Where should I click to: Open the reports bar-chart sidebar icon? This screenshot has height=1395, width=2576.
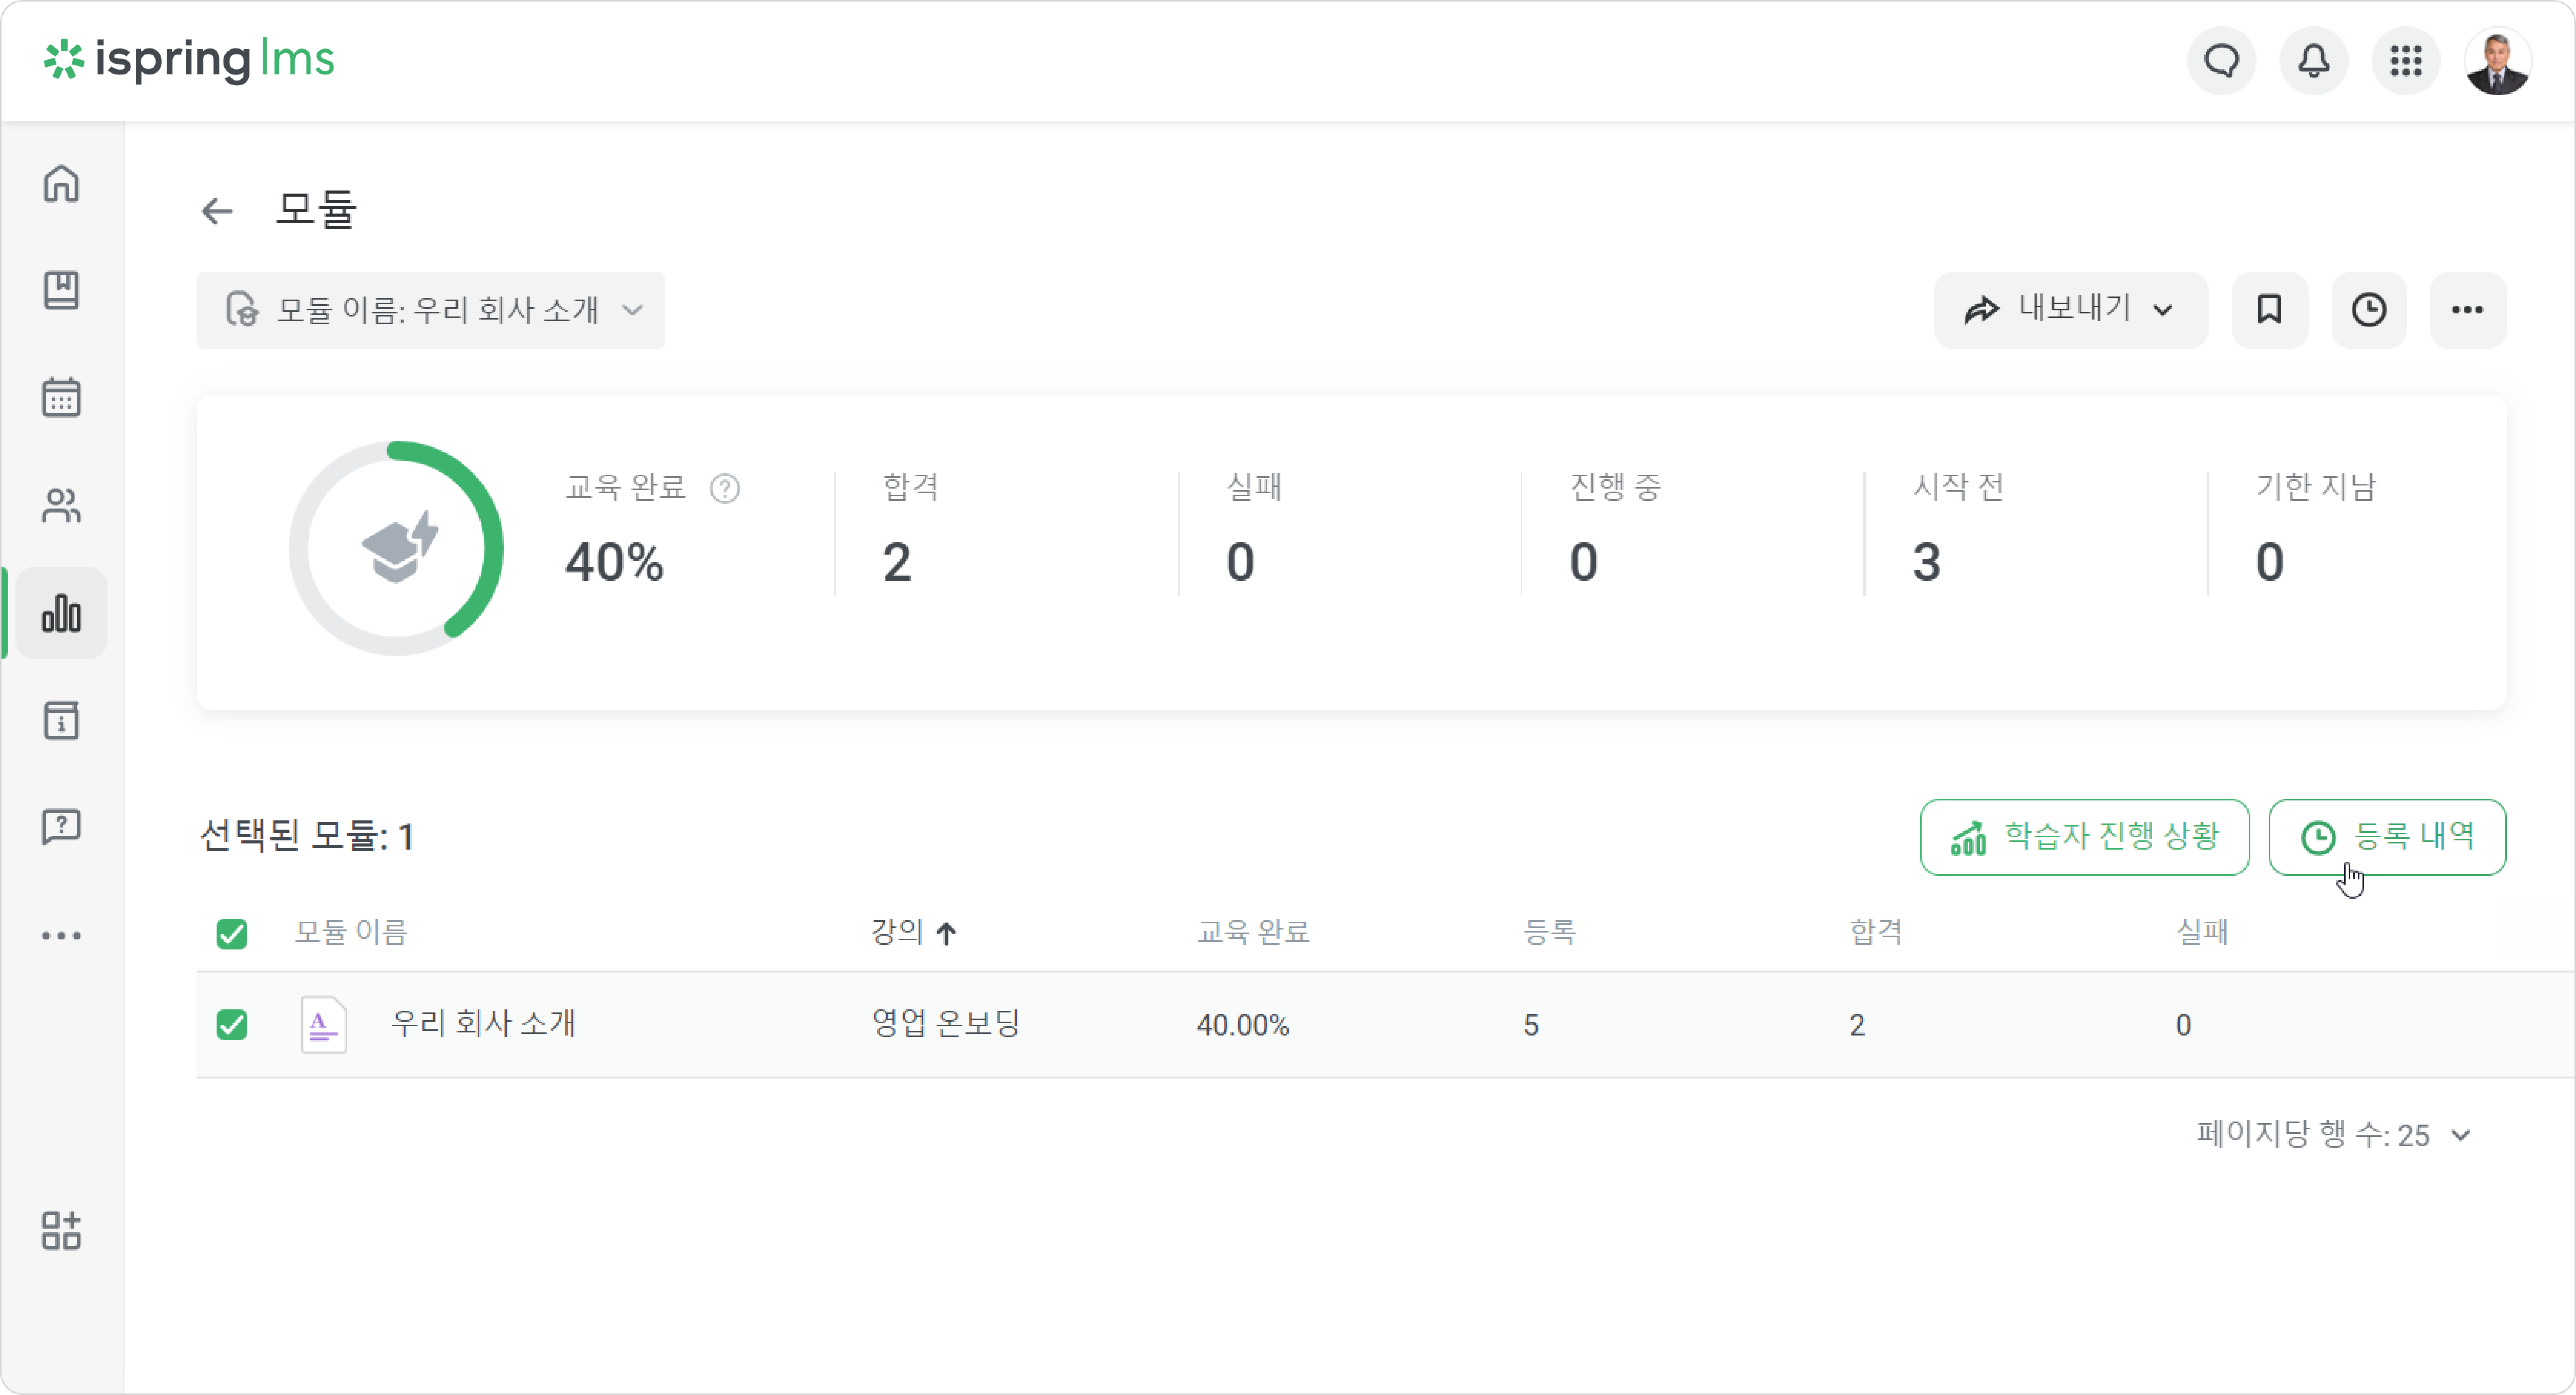[x=61, y=613]
